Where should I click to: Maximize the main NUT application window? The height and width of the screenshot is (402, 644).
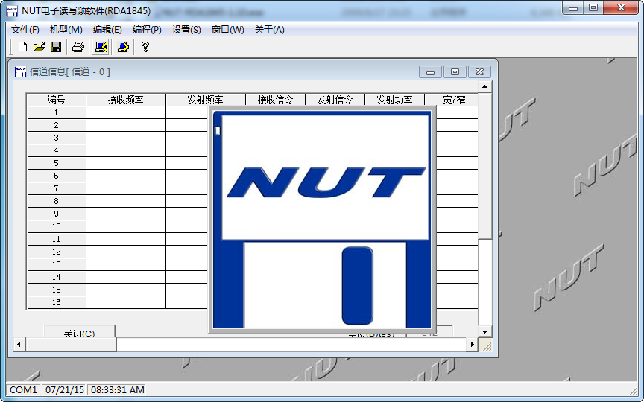tap(593, 7)
